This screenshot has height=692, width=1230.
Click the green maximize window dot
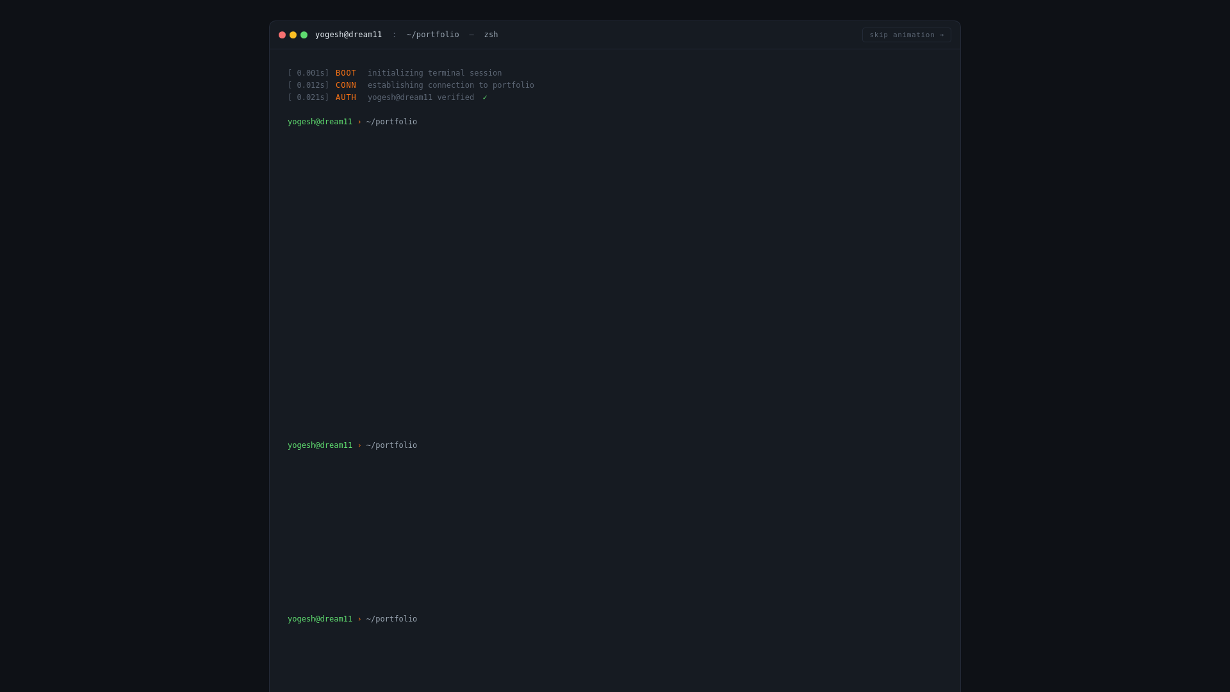coord(304,35)
